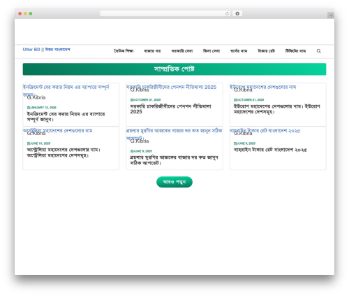Click the round icon beside the address bar
Viewport: 349px width, 296px height.
237,14
